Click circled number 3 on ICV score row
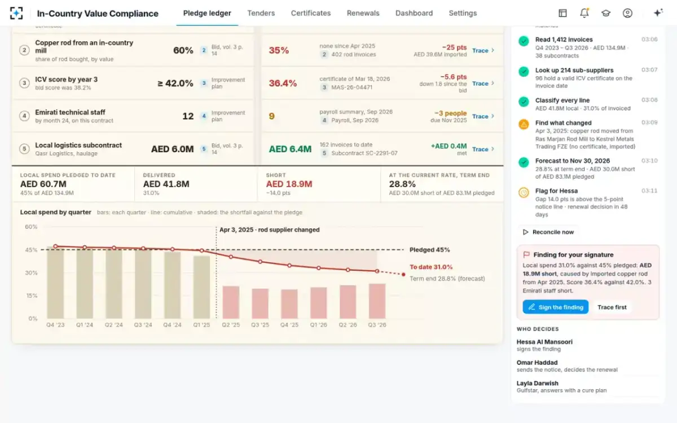677x423 pixels. [24, 83]
